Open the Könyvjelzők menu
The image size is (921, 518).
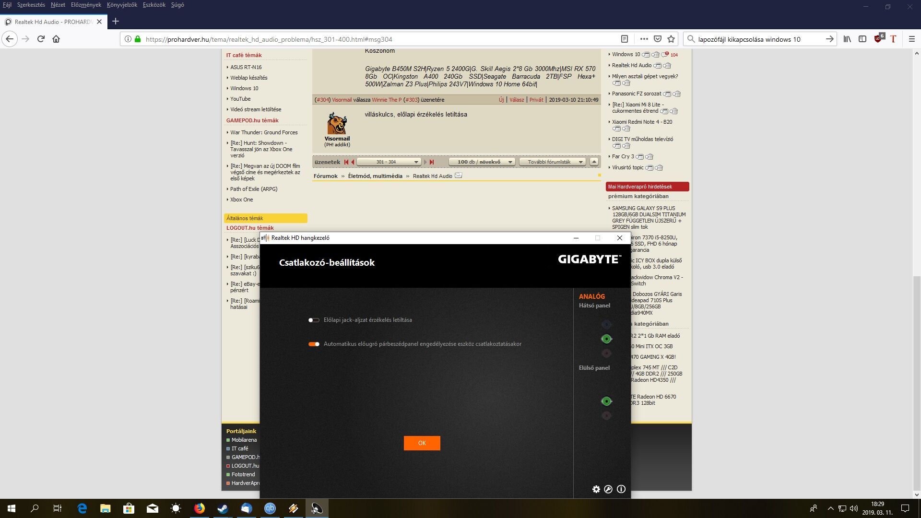coord(122,5)
